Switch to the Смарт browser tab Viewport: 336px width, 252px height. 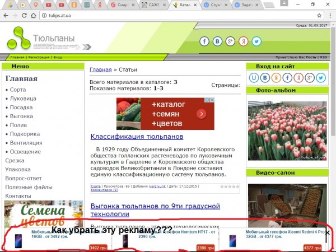coord(122,5)
